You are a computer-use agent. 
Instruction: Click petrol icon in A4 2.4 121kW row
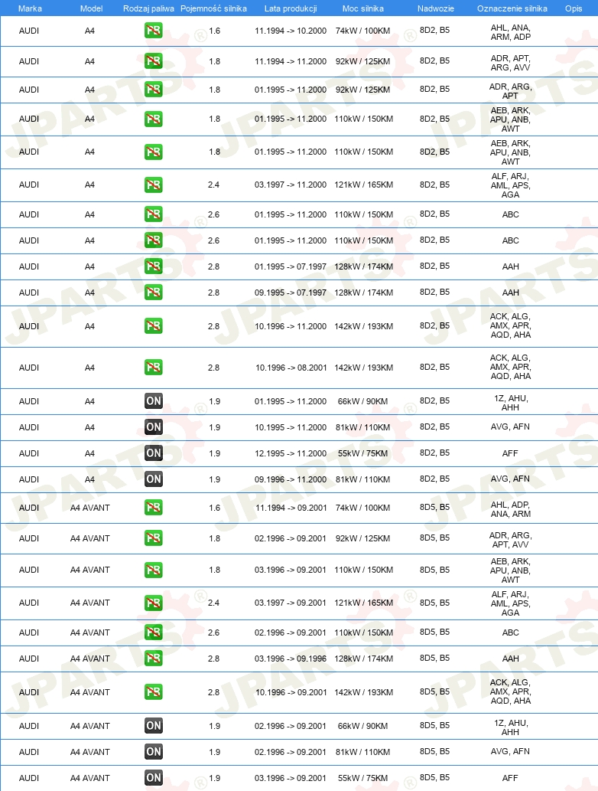pyautogui.click(x=153, y=185)
